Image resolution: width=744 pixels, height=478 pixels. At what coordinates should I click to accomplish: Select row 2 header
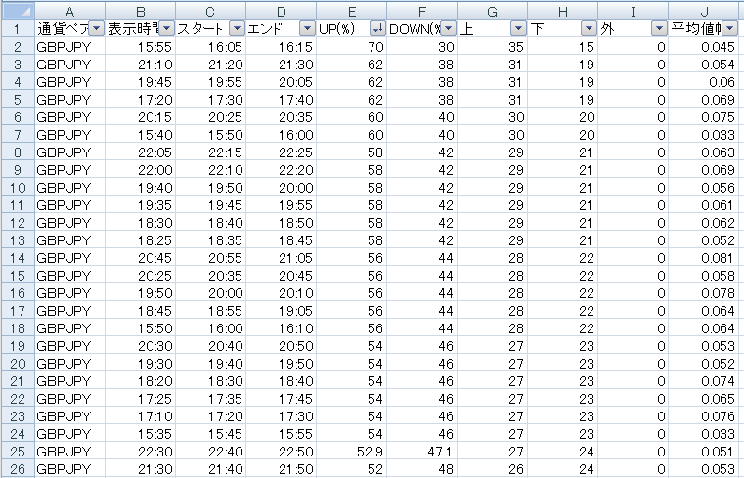(18, 47)
